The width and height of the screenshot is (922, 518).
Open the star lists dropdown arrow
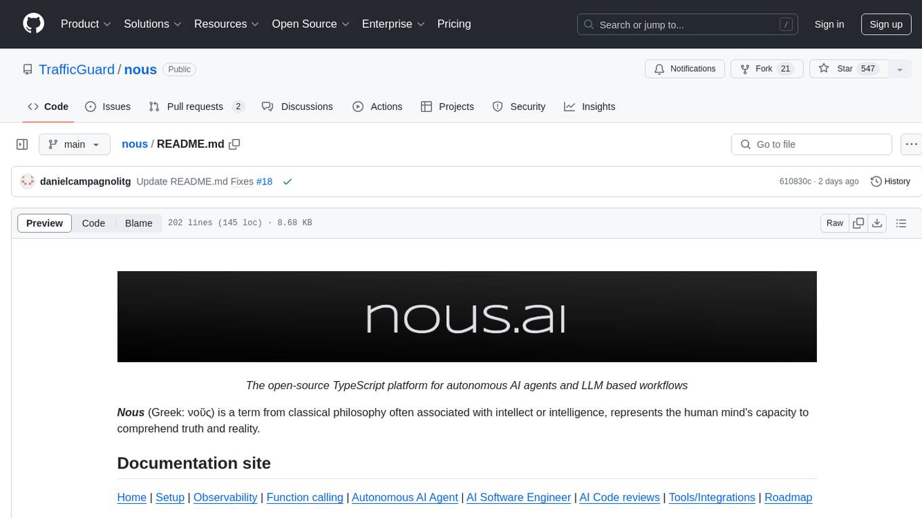(x=900, y=69)
